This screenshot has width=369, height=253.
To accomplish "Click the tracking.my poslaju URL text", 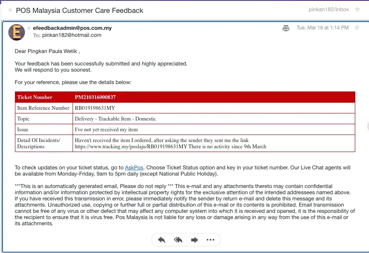I will click(131, 147).
